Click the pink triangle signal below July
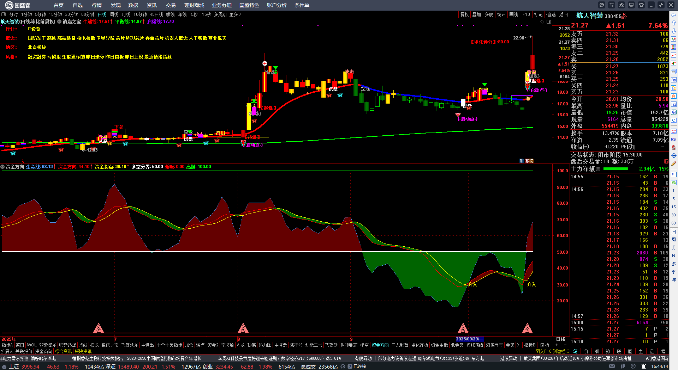The height and width of the screenshot is (370, 678). [99, 328]
